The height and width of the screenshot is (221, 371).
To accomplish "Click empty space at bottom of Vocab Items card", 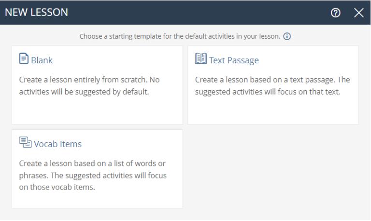I will point(97,200).
